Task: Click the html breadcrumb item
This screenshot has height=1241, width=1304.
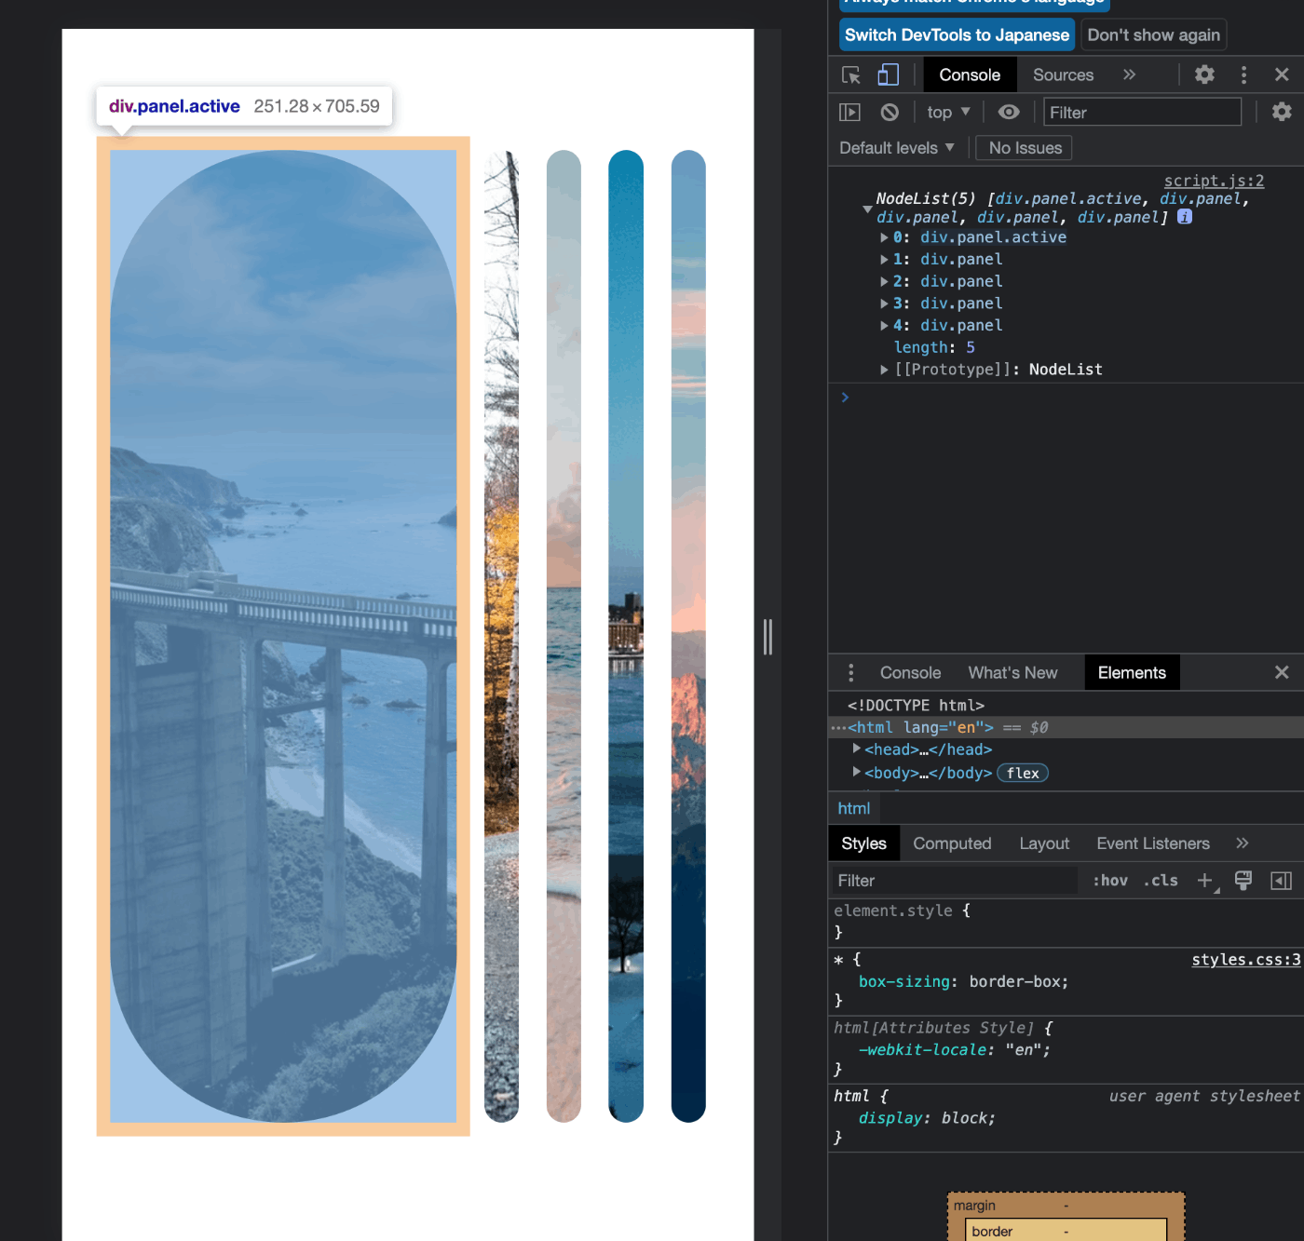Action: (853, 809)
